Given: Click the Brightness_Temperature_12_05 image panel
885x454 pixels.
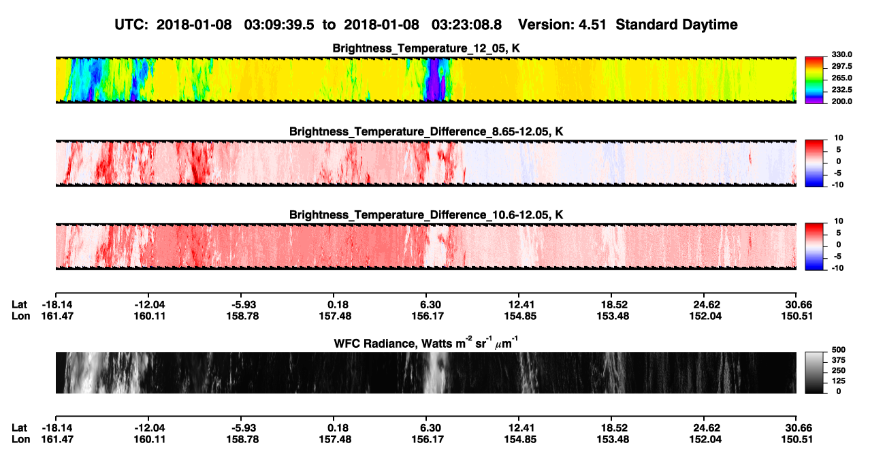Looking at the screenshot, I should 425,80.
